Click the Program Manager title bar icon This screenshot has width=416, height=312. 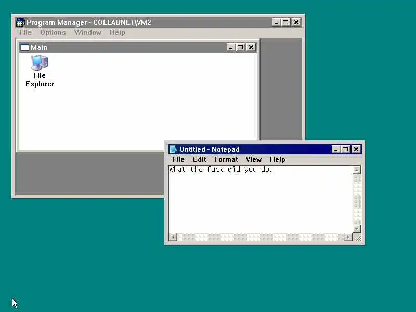pos(20,22)
